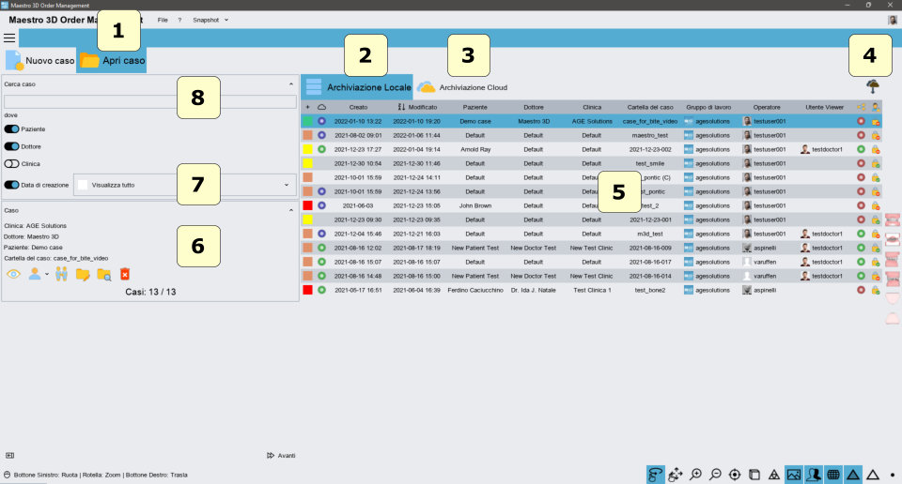Click yellow swatch of Arnold Ray row
This screenshot has height=484, width=902.
point(308,149)
